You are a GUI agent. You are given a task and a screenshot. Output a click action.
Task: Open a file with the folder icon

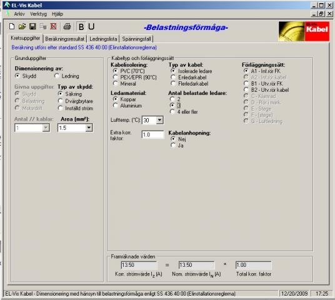pos(22,26)
